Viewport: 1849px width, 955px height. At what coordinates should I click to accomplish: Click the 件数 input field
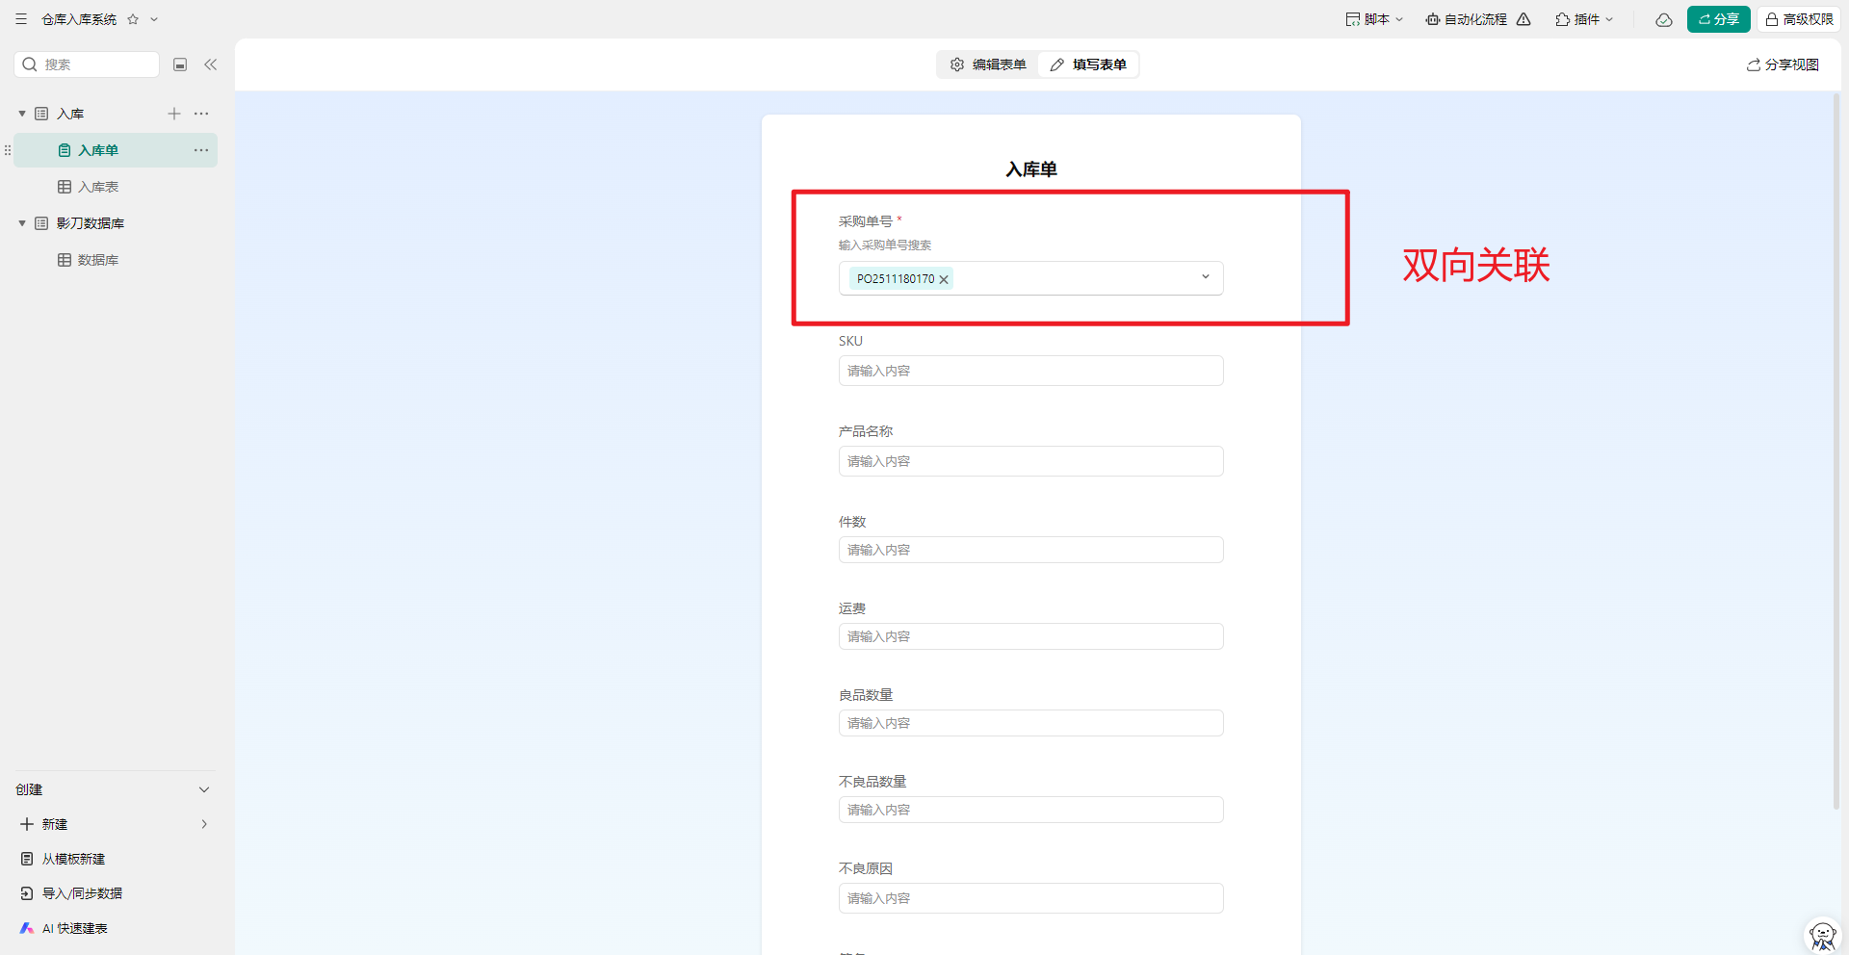click(x=1030, y=550)
